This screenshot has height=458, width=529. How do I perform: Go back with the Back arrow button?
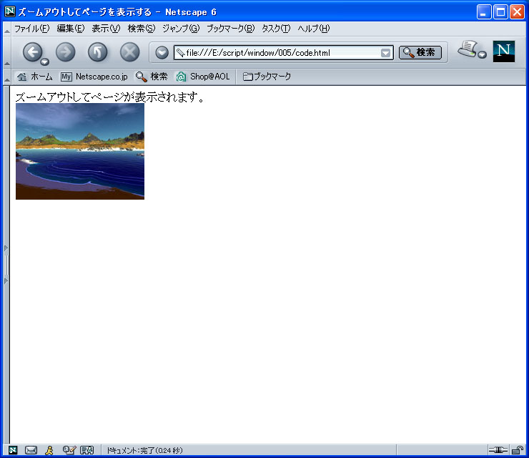click(32, 52)
